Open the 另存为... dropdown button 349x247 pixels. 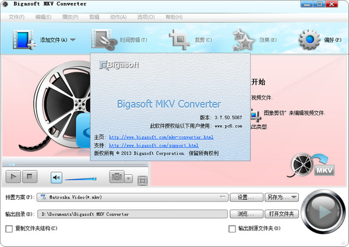281,197
